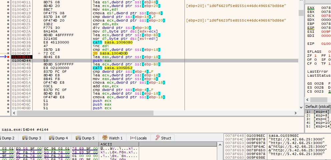Toggle the breakpoint dot for address 01004D4B

tap(8, 68)
